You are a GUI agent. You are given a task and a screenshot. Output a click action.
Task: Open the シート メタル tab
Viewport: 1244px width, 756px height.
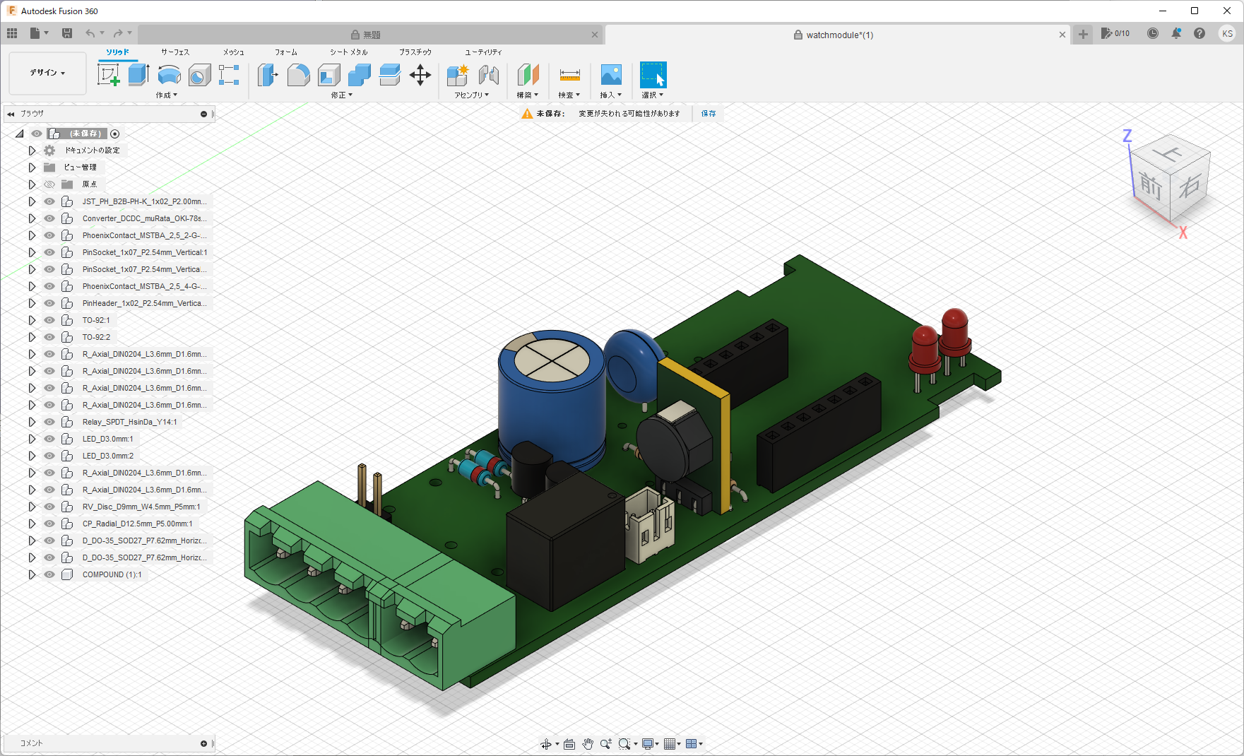[348, 52]
